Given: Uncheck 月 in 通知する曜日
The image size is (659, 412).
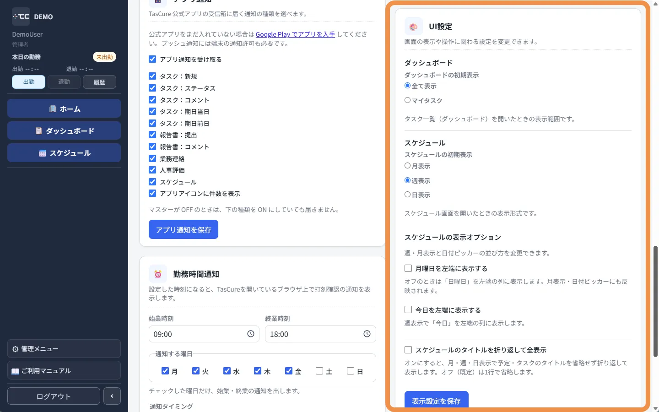Looking at the screenshot, I should [165, 371].
